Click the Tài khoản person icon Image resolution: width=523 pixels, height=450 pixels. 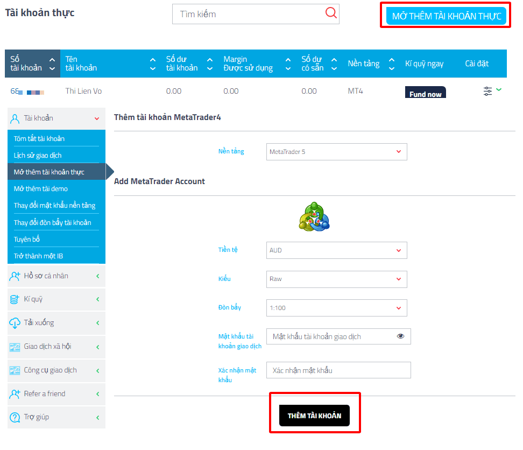15,119
